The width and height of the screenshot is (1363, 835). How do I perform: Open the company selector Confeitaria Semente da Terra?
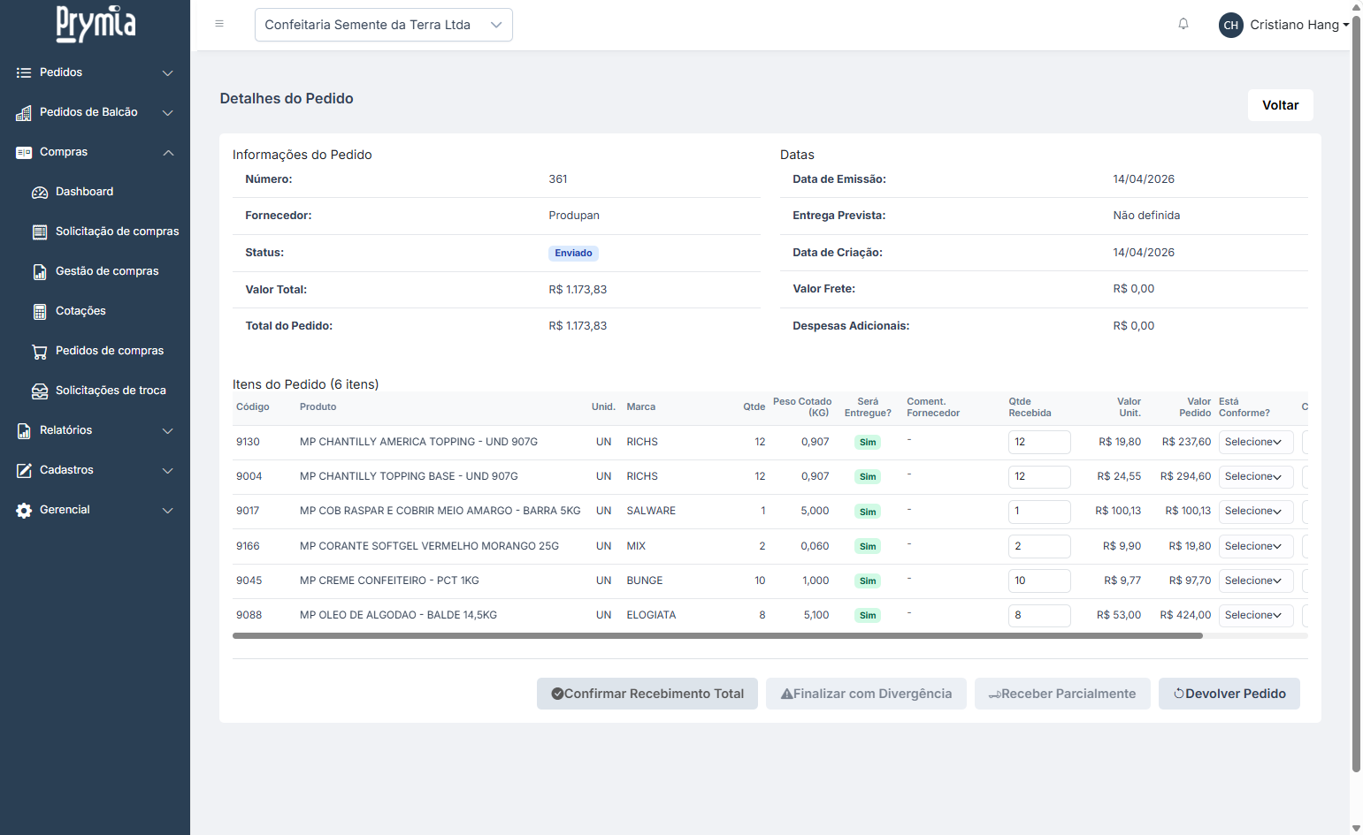pyautogui.click(x=383, y=25)
